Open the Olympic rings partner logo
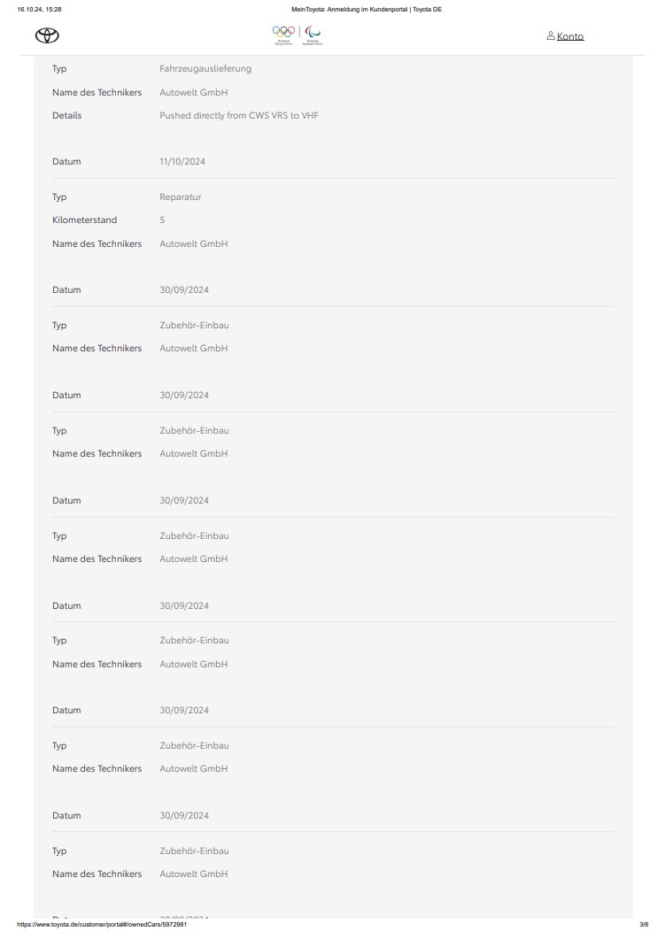 (283, 35)
